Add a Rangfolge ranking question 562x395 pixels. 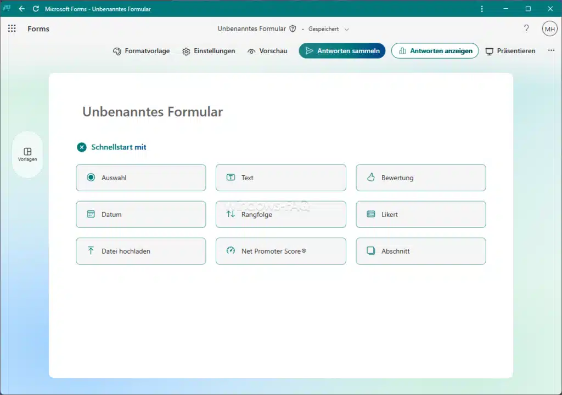[x=281, y=214]
